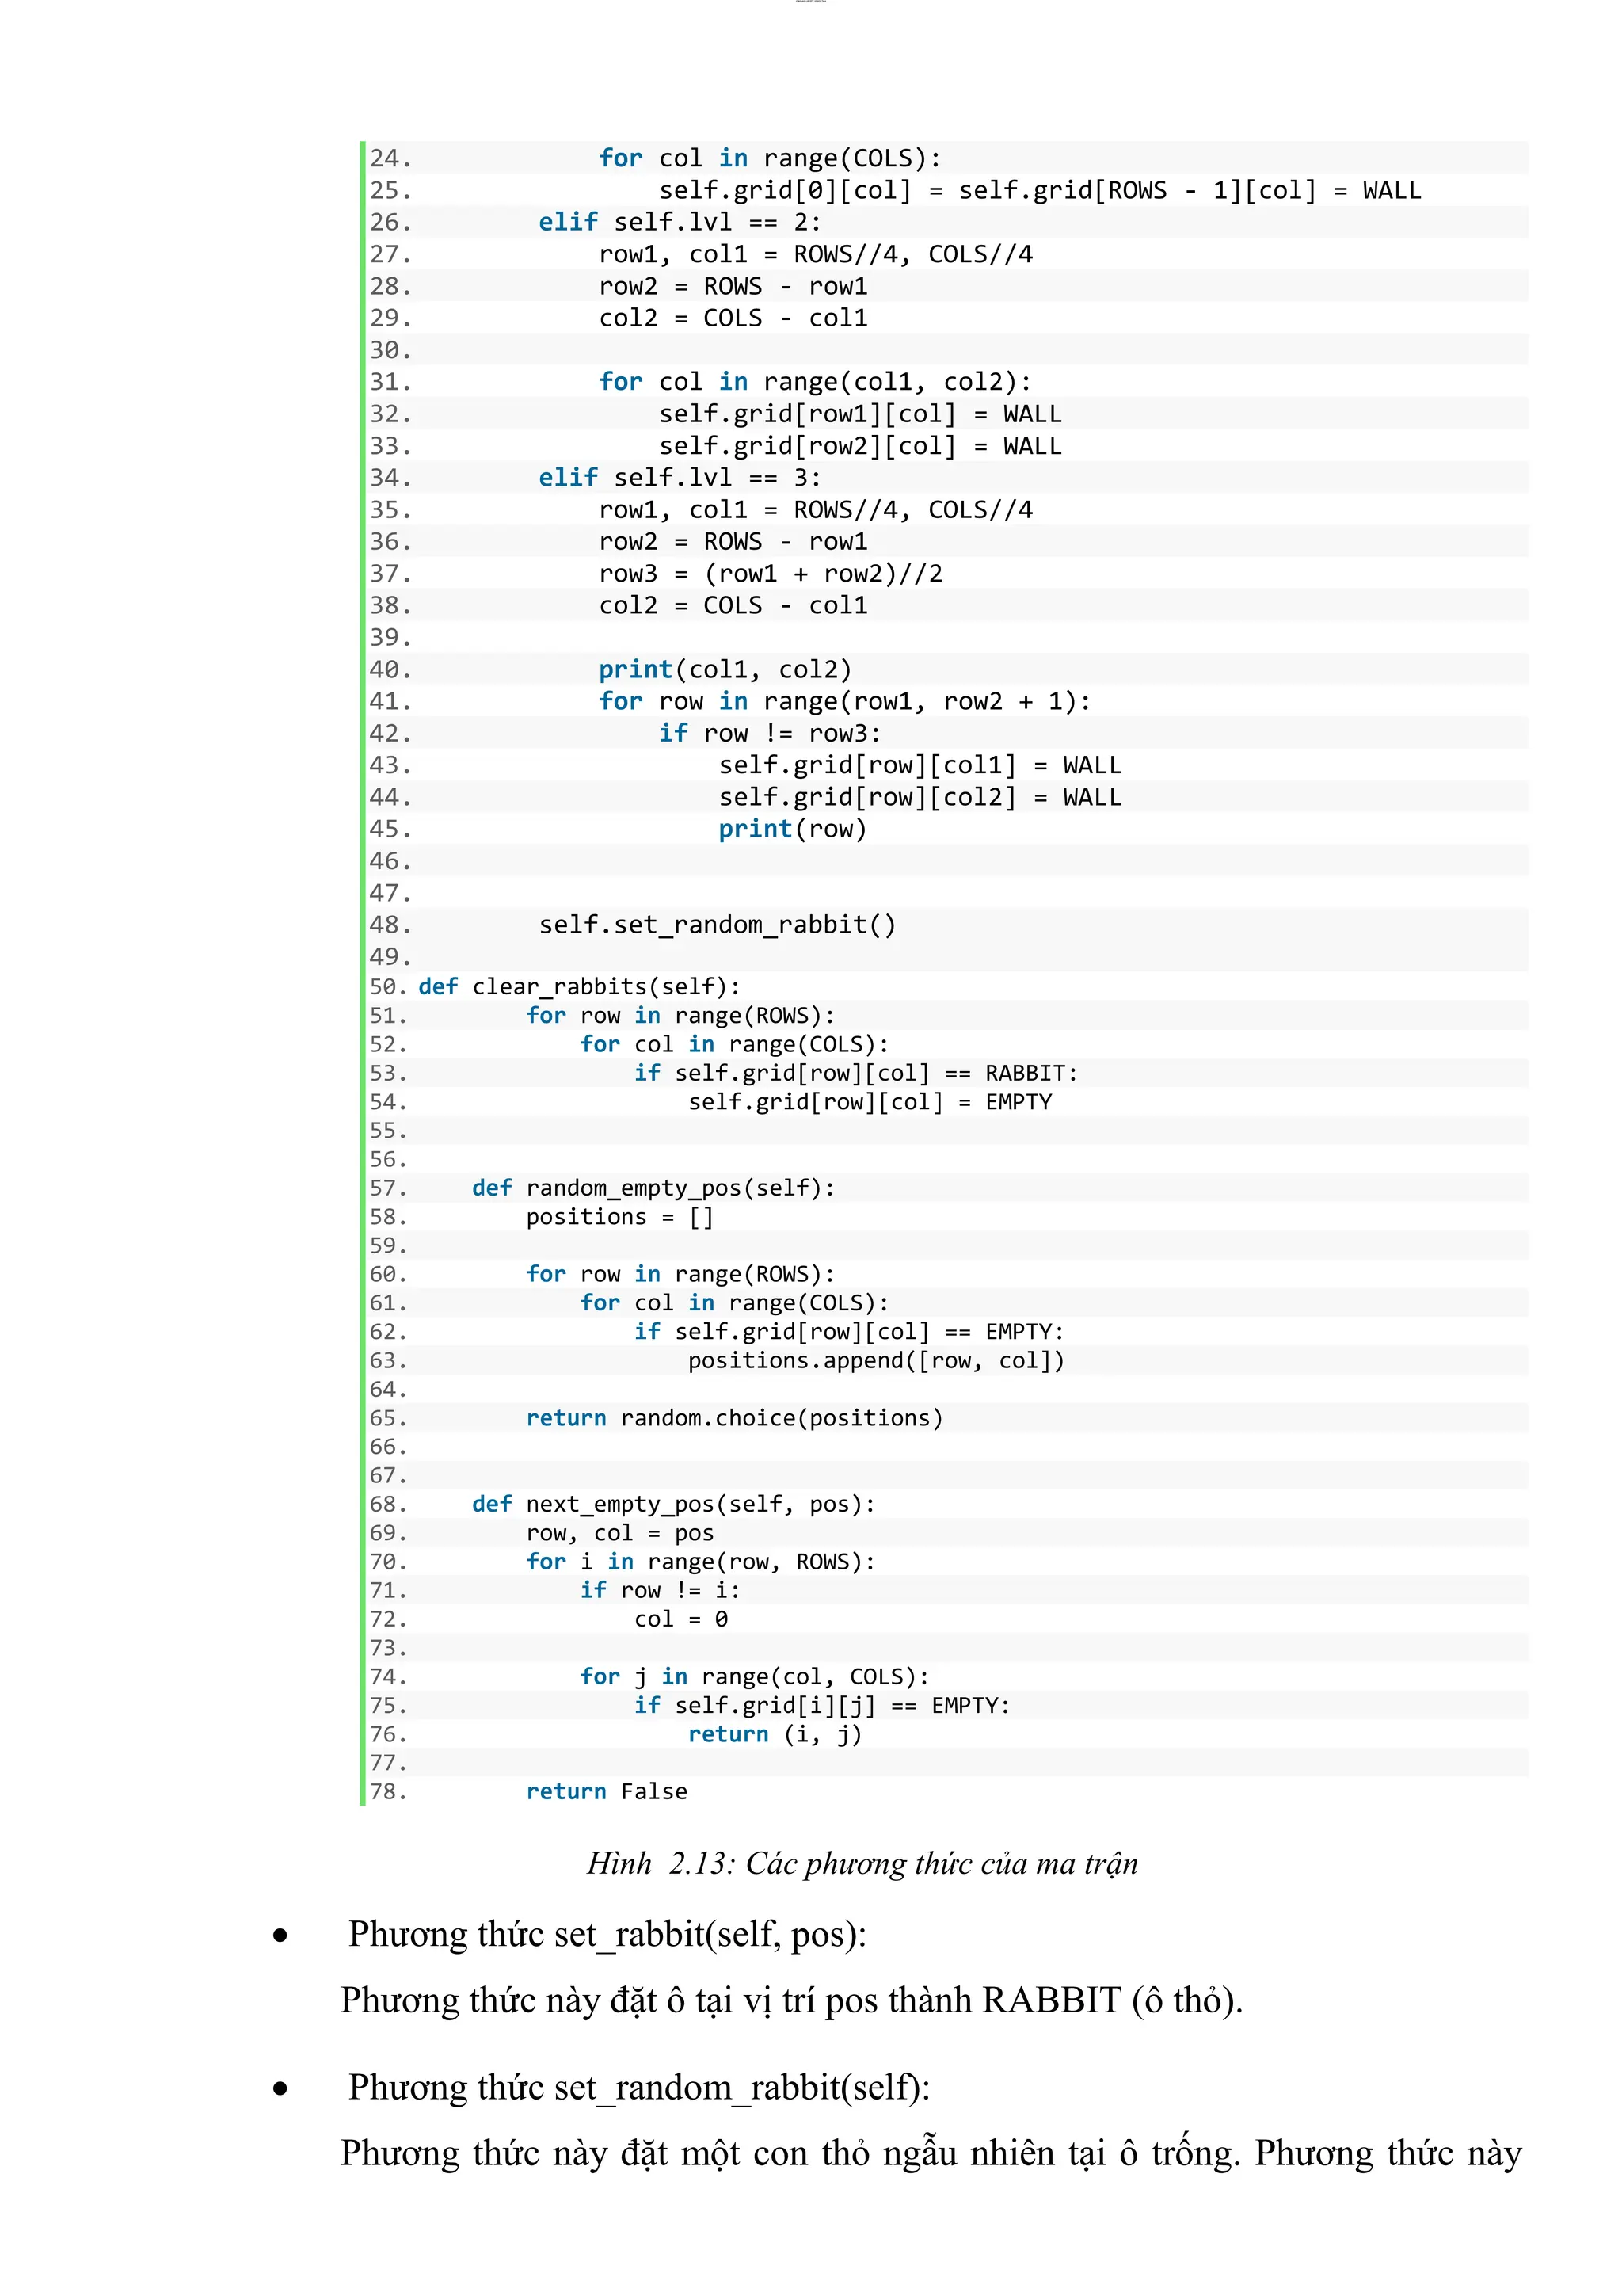Click the set_random_rabbit(self) bullet heading
1622x2296 pixels.
point(638,2087)
